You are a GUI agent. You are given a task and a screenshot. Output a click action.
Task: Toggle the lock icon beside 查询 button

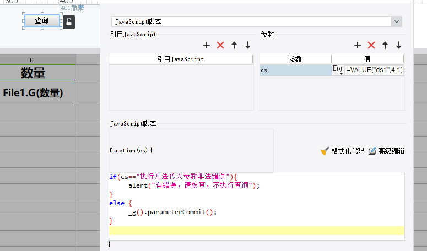69,22
